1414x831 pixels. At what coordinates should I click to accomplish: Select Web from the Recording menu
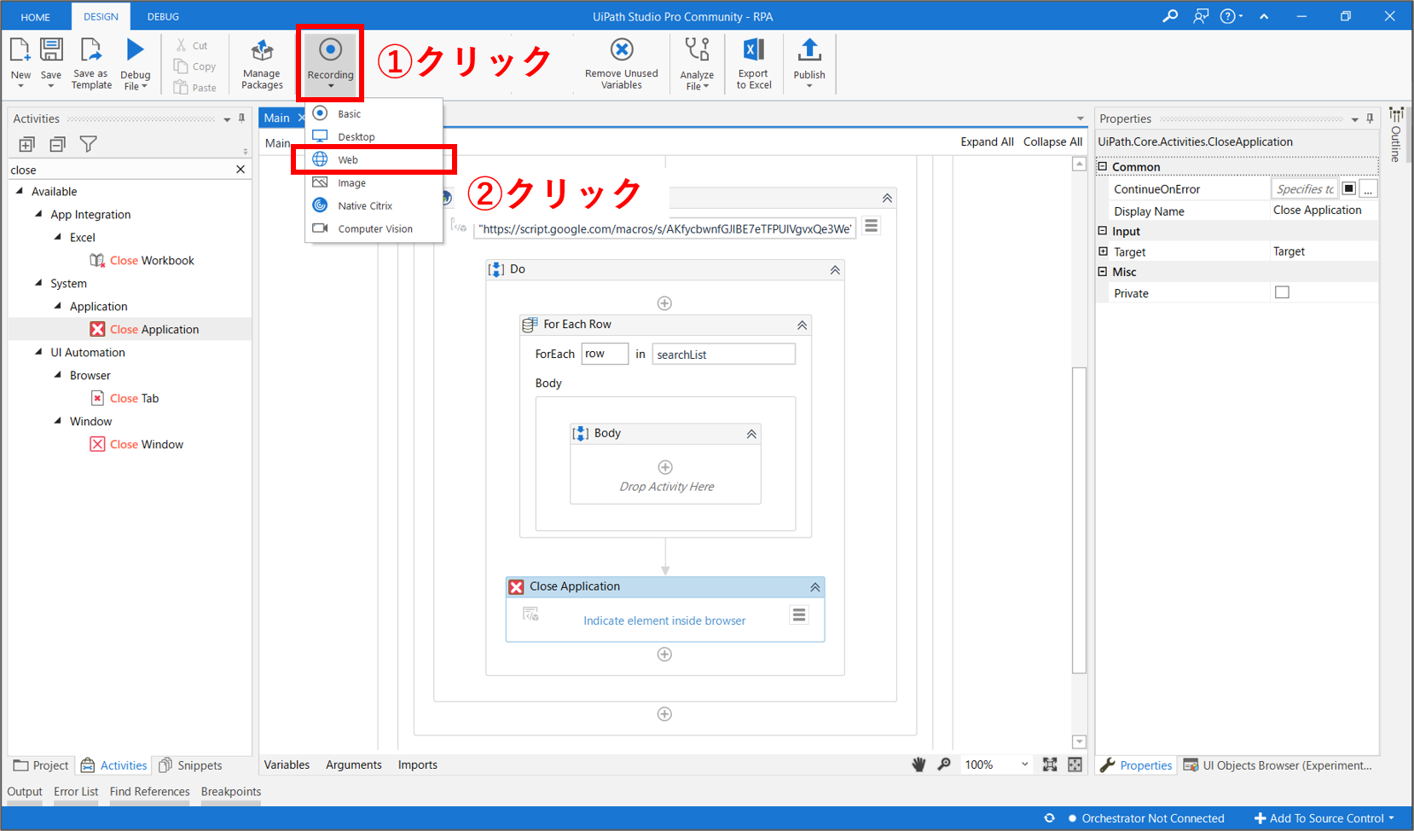click(348, 159)
